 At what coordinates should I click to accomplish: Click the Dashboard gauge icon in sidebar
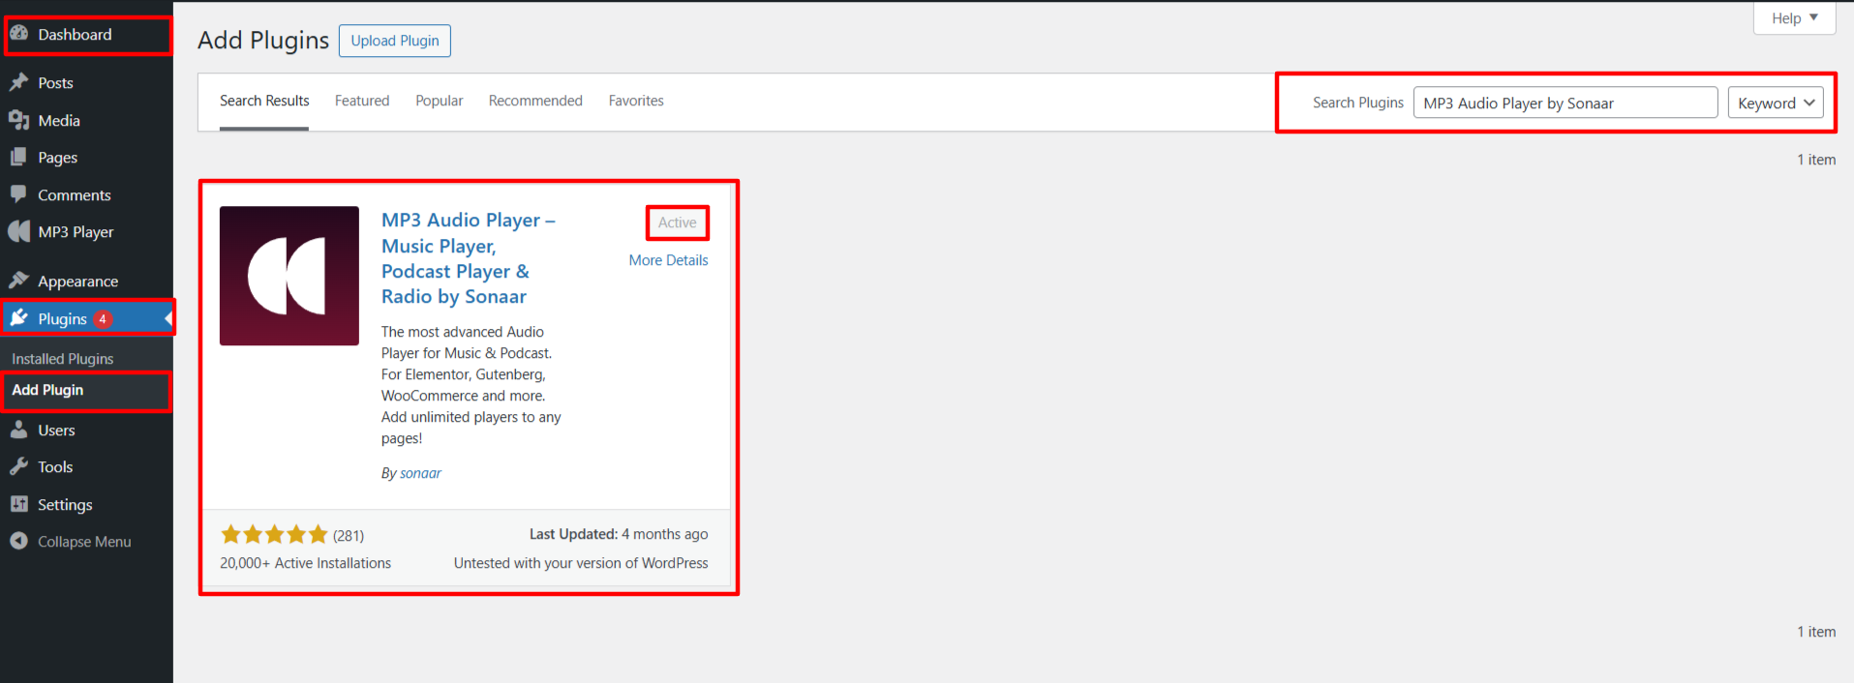pos(19,34)
